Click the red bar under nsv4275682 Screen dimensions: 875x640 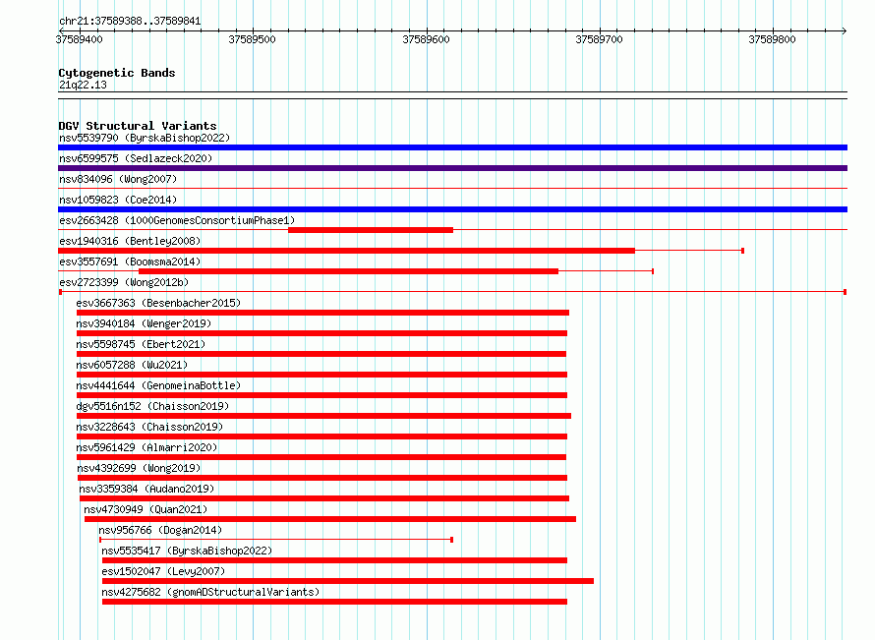[335, 602]
